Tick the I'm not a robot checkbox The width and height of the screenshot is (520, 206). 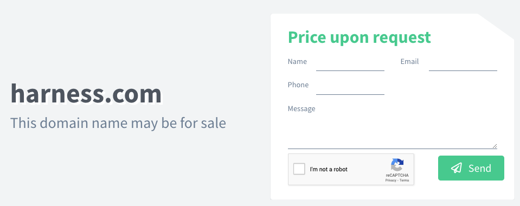pyautogui.click(x=299, y=169)
